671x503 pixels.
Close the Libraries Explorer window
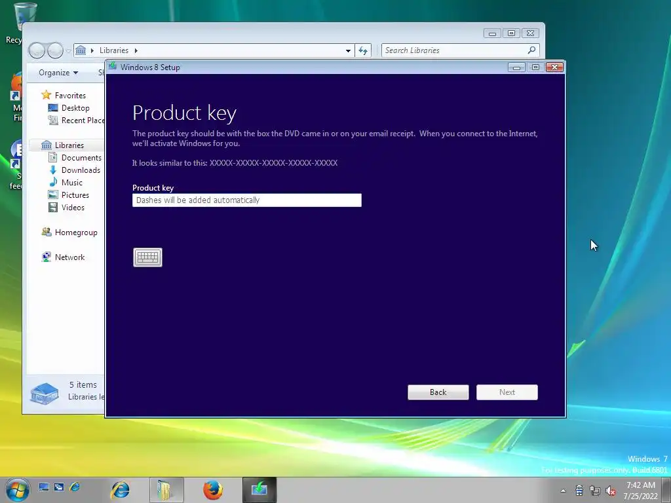(x=530, y=33)
